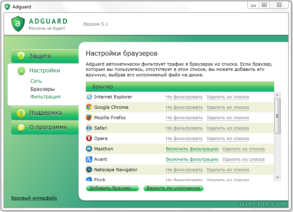Screen dimensions: 293x212
Task: Click the Maxthon browser icon
Action: pos(89,149)
